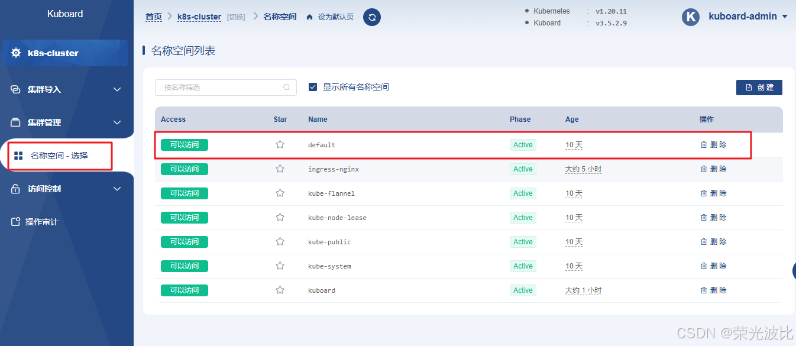The image size is (796, 346).
Task: Open 操作审计 menu item
Action: click(42, 222)
